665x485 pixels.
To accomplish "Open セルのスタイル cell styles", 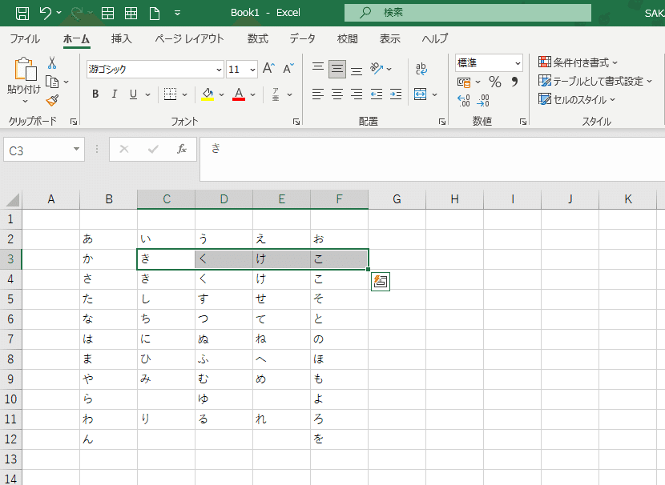I will 577,100.
